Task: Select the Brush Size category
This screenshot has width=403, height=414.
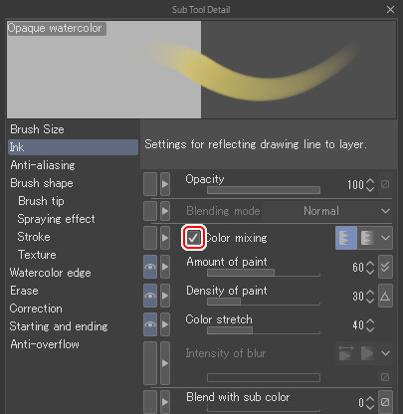Action: click(x=37, y=129)
